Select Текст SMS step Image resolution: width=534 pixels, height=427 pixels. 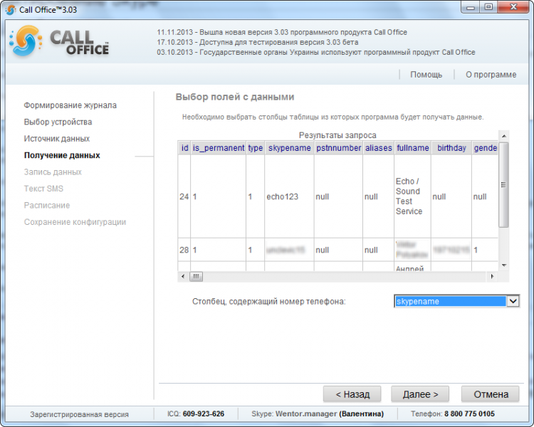[43, 189]
